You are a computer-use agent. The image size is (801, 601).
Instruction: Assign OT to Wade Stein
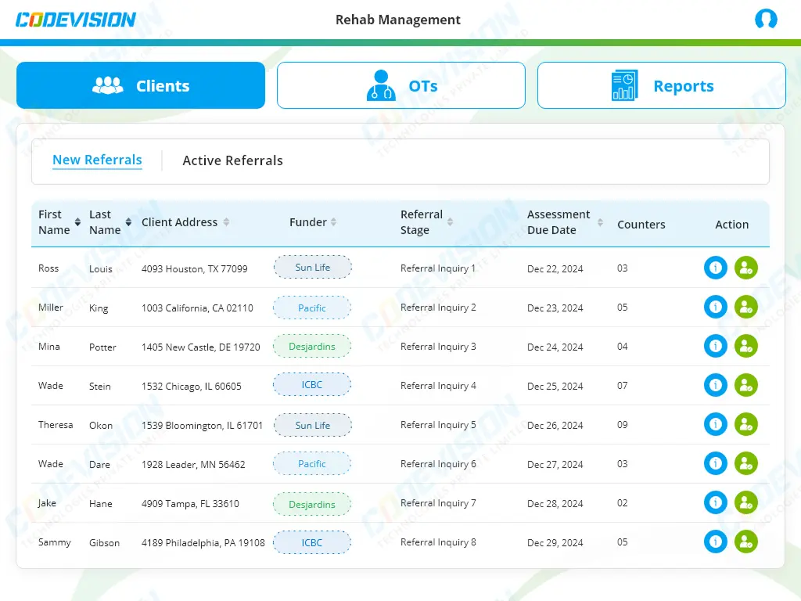[745, 385]
